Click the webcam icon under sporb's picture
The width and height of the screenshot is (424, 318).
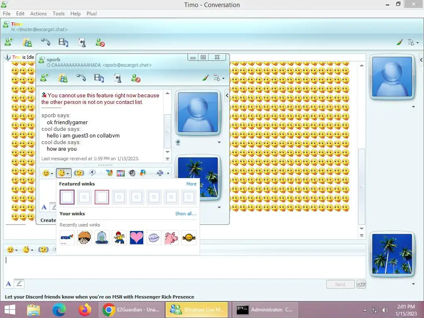click(x=178, y=142)
